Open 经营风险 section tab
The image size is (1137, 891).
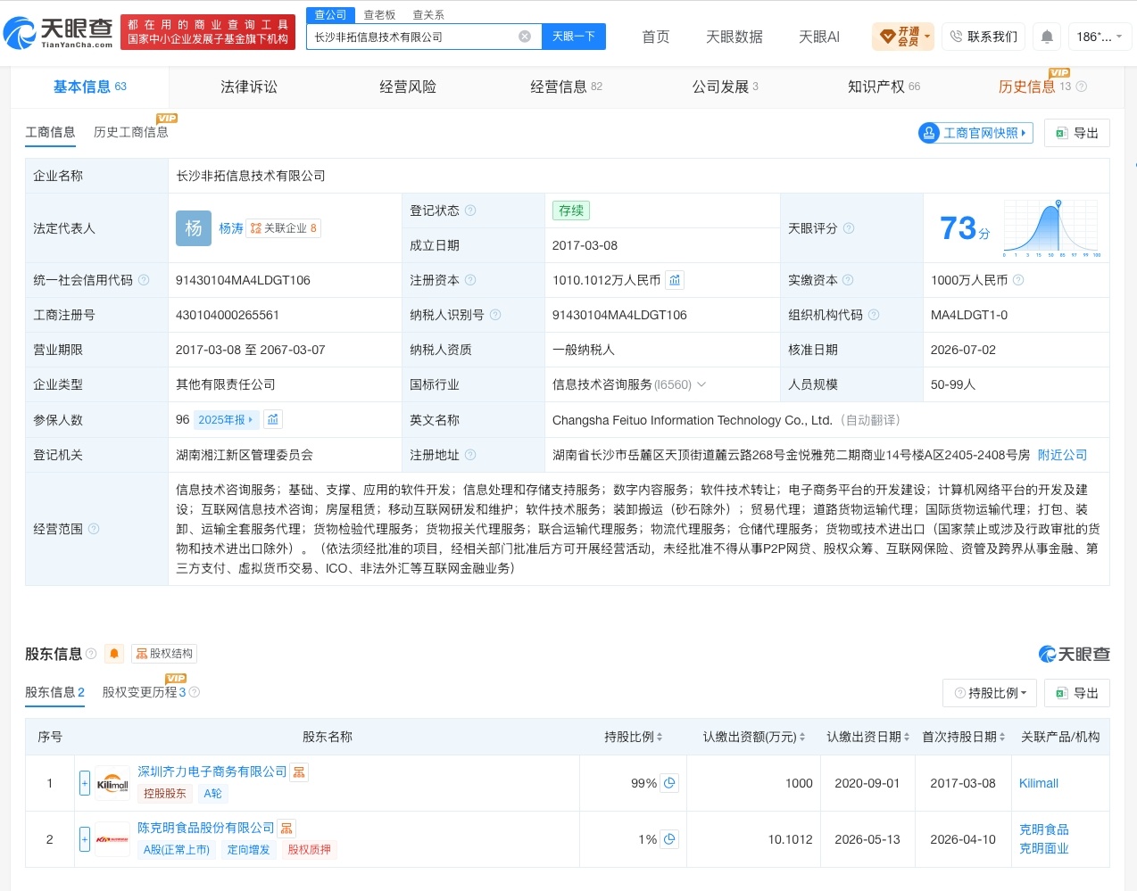click(408, 87)
